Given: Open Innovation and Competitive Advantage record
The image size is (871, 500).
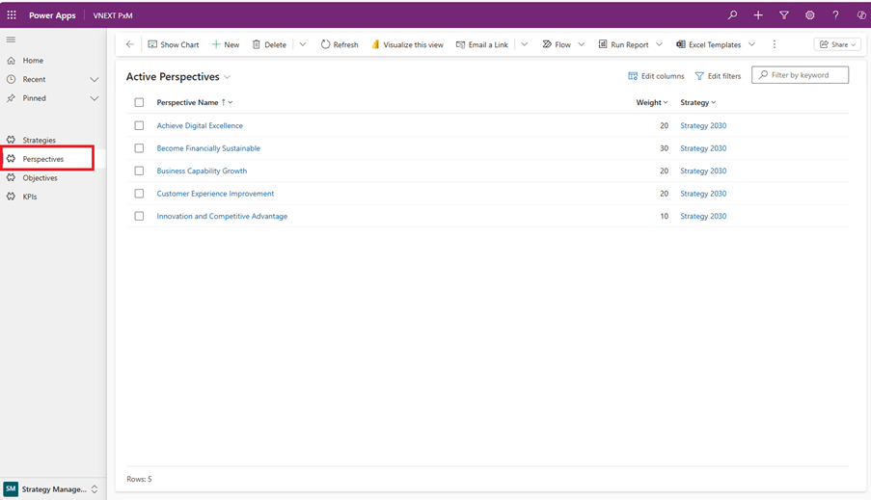Looking at the screenshot, I should point(222,217).
